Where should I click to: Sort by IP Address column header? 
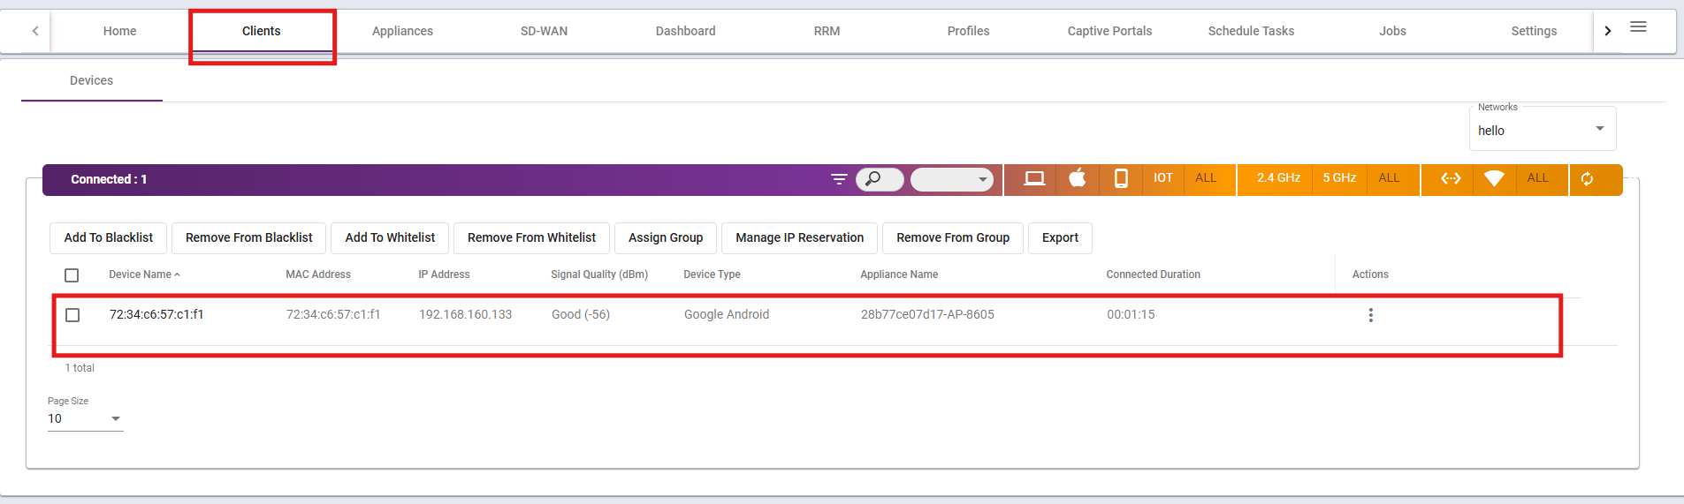(x=444, y=275)
